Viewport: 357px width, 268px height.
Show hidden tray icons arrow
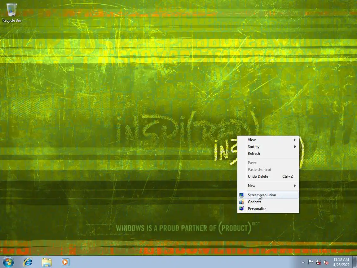click(303, 262)
